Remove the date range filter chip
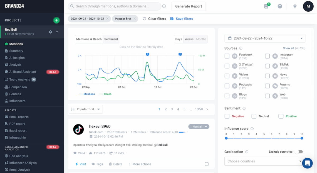 [x=107, y=19]
